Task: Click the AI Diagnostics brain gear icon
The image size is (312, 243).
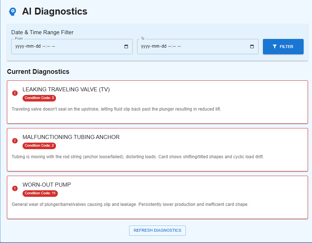Action: [x=12, y=12]
